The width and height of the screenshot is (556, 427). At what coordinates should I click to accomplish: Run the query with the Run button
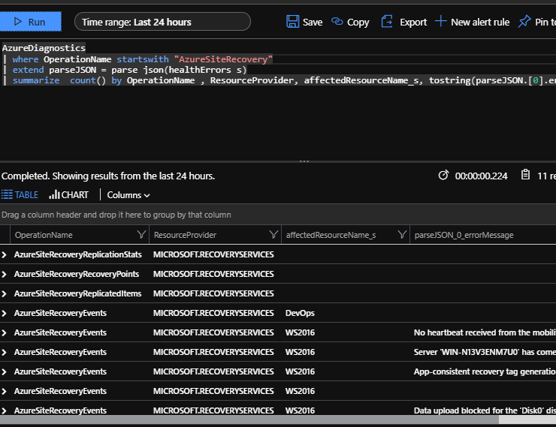pyautogui.click(x=30, y=22)
